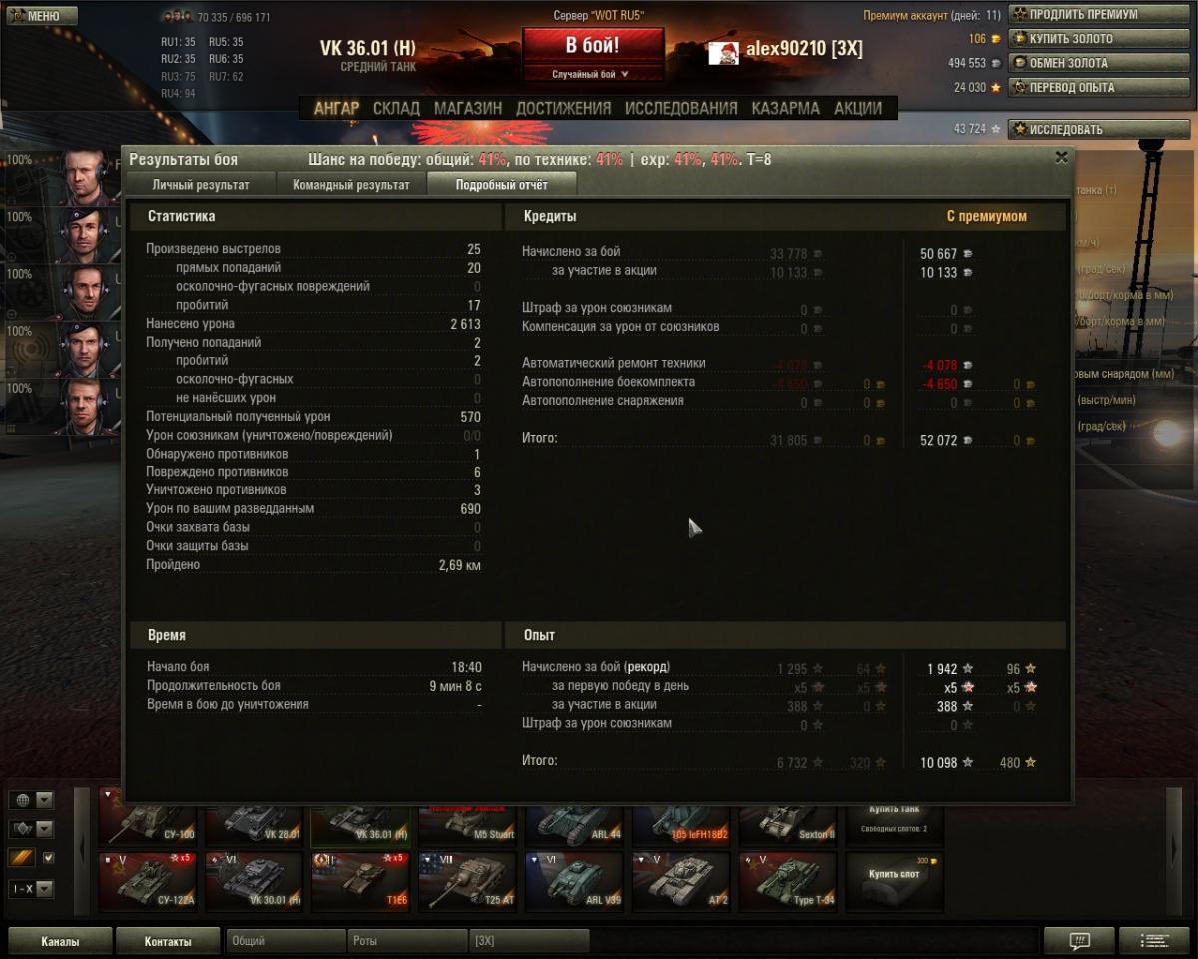
Task: Open nation filter globe dropdown
Action: [x=32, y=800]
